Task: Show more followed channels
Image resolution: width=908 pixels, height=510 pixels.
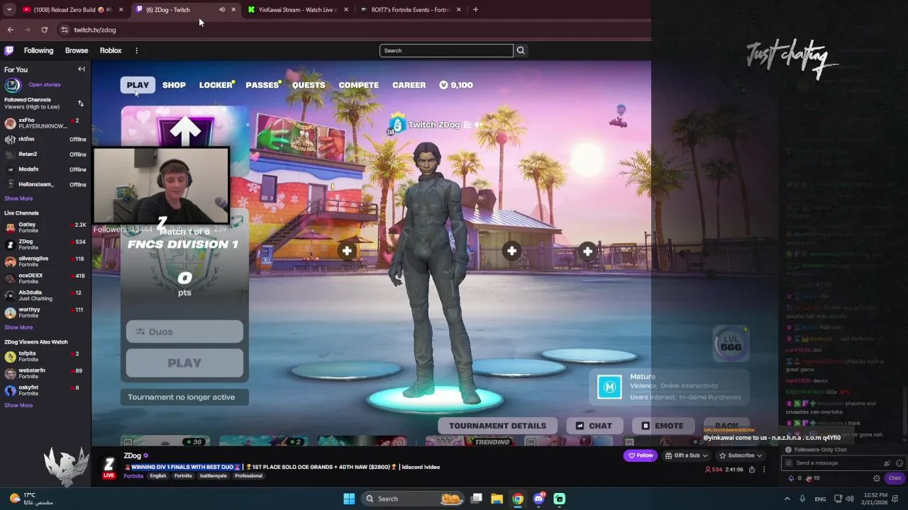Action: (x=18, y=199)
